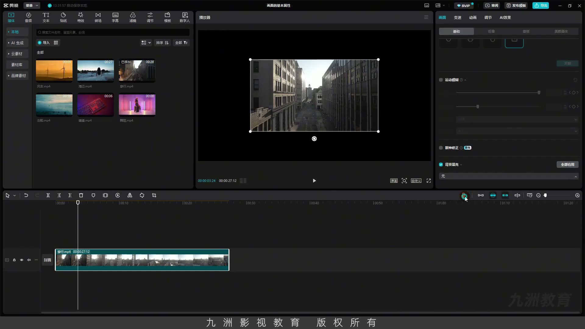Viewport: 585px width, 329px height.
Task: Switch to the 变速 tab
Action: click(x=458, y=17)
